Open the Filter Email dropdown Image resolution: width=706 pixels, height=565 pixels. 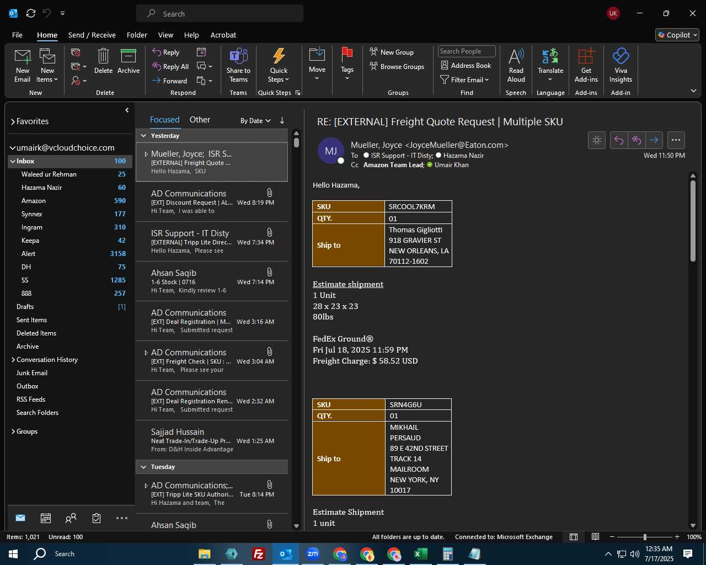464,79
